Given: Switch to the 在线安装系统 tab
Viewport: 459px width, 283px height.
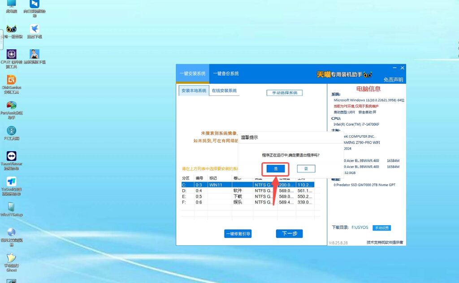Looking at the screenshot, I should (x=224, y=91).
